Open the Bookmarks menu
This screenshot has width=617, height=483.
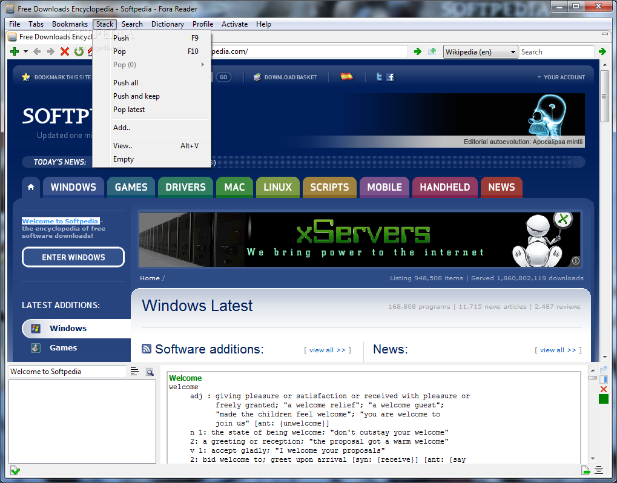70,24
